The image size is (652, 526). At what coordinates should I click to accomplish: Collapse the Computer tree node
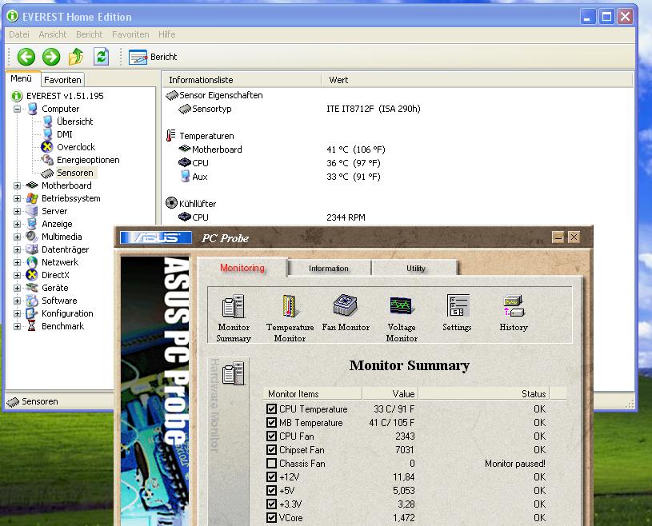[x=17, y=109]
